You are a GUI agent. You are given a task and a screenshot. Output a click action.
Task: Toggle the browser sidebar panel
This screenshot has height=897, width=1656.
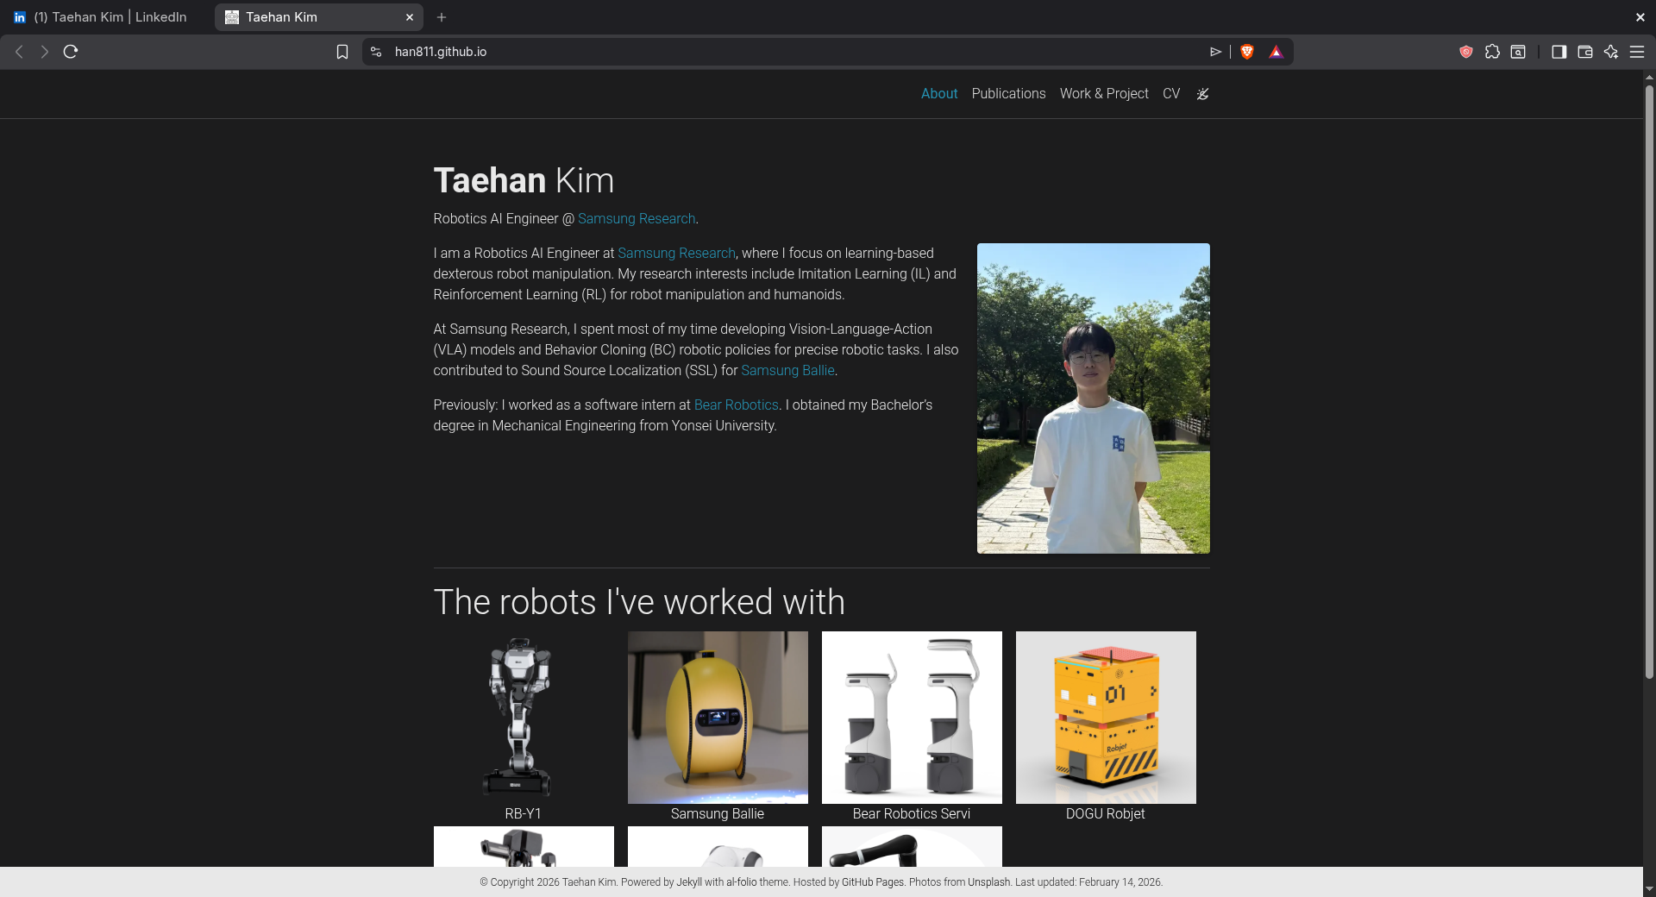(1559, 52)
